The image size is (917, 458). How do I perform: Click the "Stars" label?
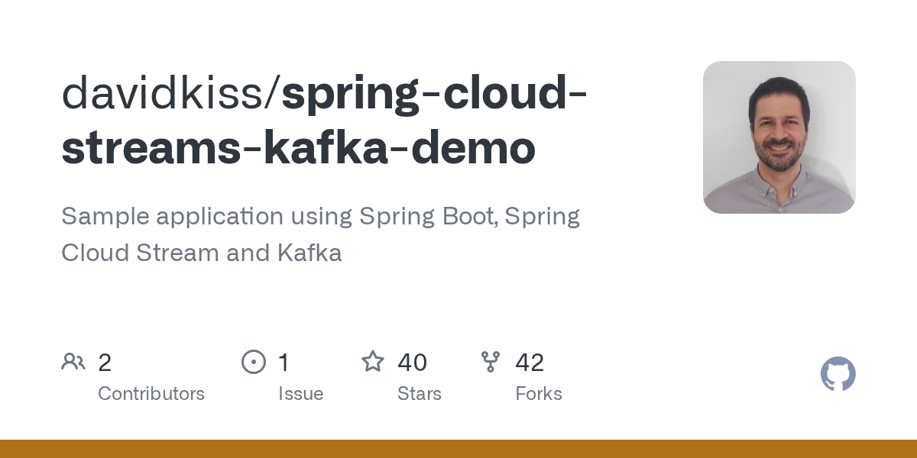click(420, 394)
